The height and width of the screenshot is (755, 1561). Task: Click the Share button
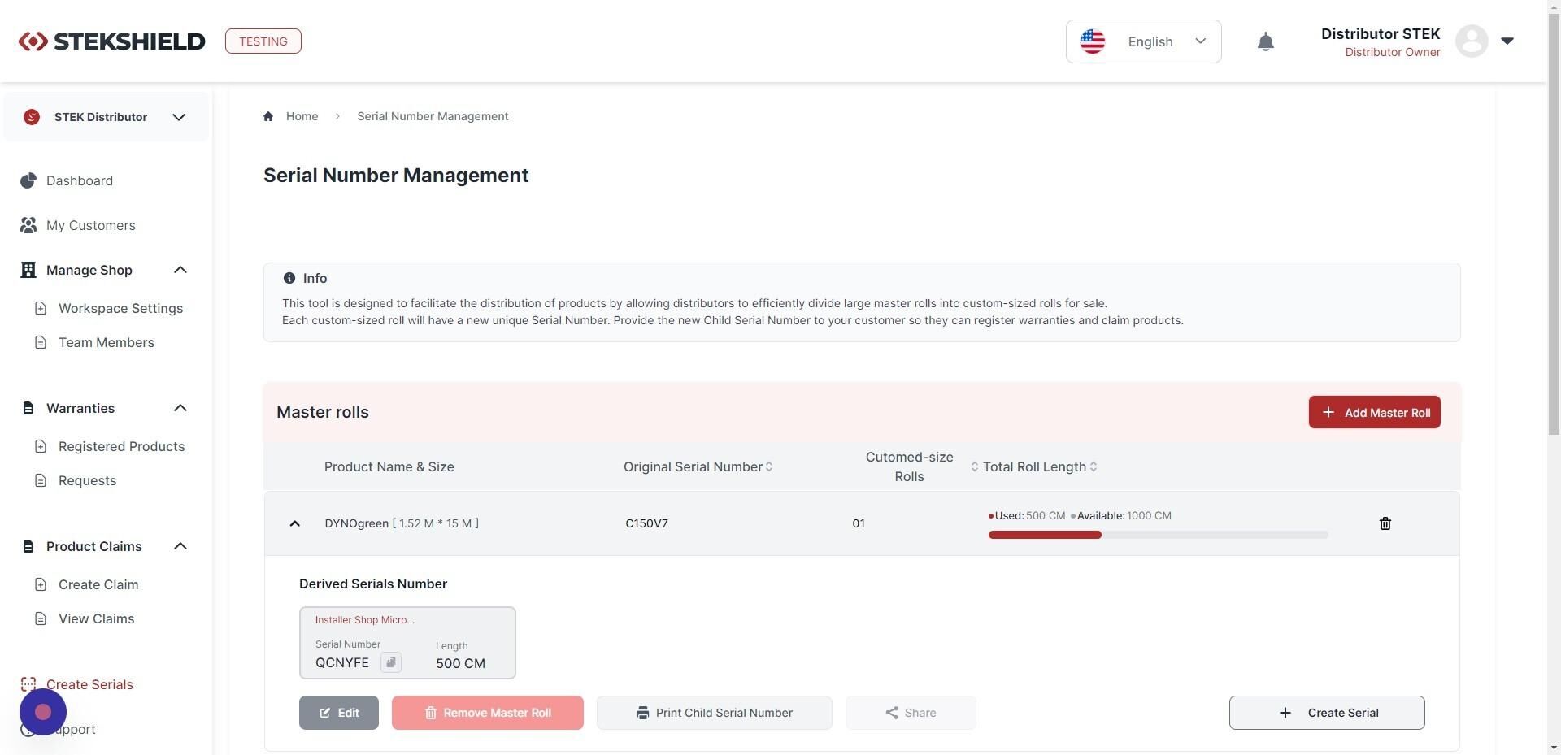click(911, 713)
